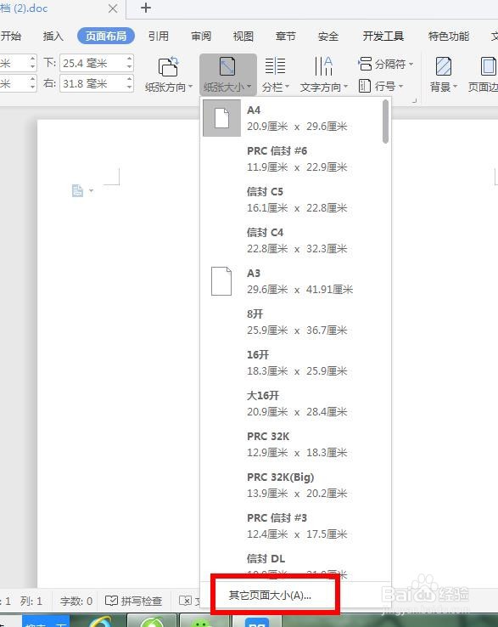Image resolution: width=498 pixels, height=627 pixels.
Task: Switch to the 视图 tab
Action: [243, 37]
